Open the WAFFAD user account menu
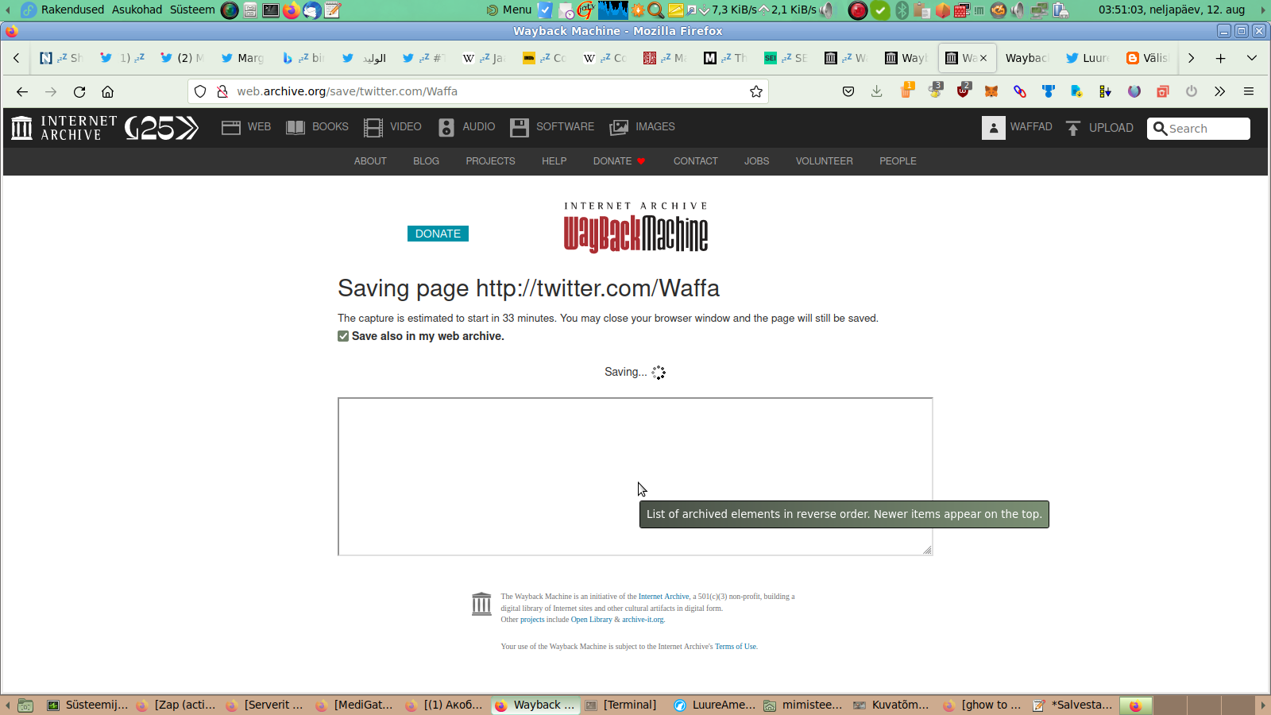The width and height of the screenshot is (1271, 715). [x=1017, y=127]
